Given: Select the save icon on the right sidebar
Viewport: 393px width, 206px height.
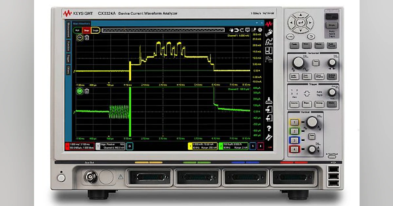Looking at the screenshot, I should [267, 100].
